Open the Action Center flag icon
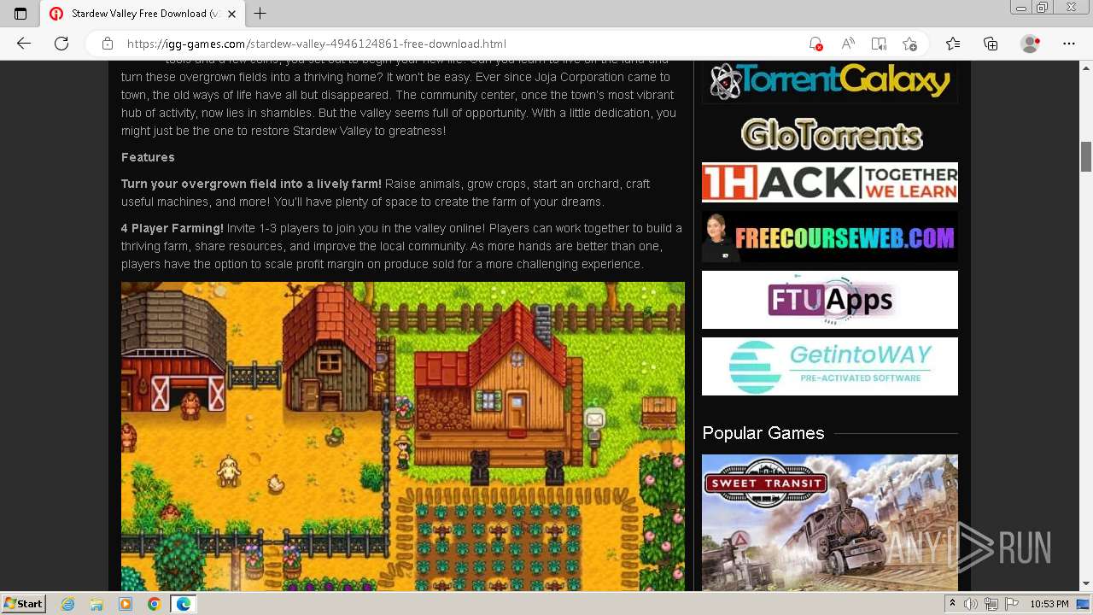Screen dimensions: 1093x615 [1012, 604]
